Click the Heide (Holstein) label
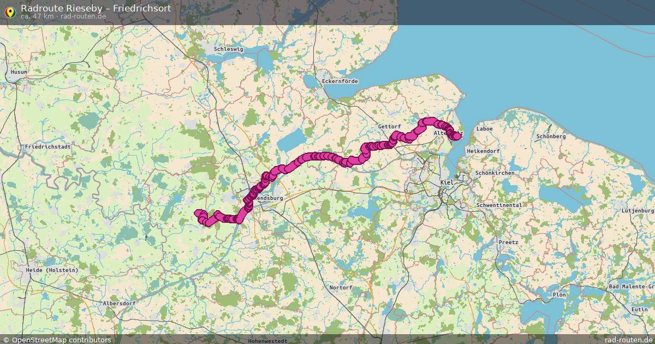Viewport: 655px width, 344px height. (x=52, y=270)
